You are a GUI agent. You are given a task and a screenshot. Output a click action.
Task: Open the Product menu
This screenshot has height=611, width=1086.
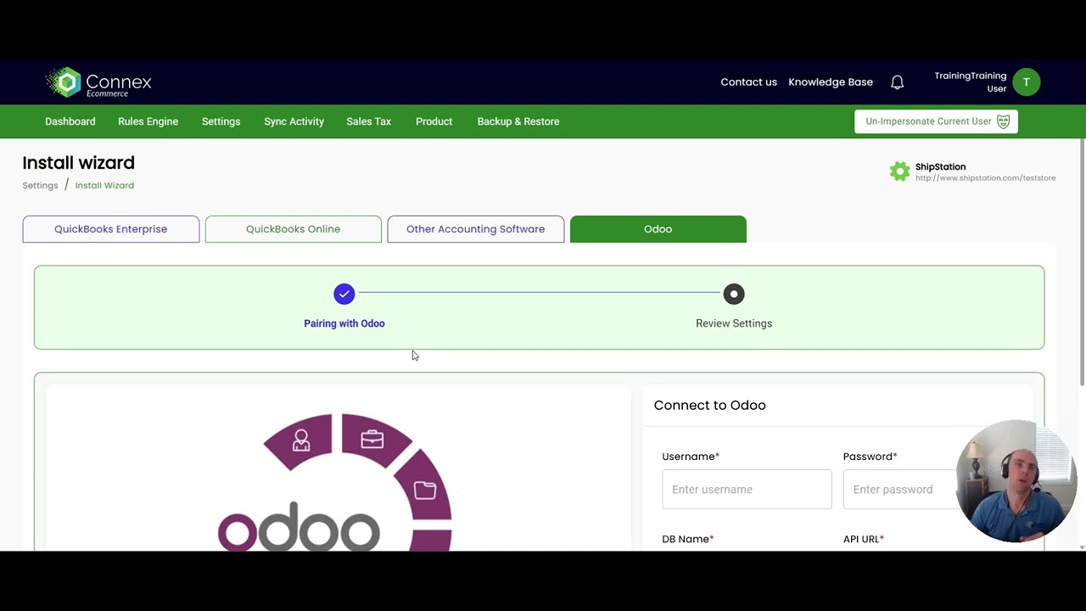[x=434, y=121]
